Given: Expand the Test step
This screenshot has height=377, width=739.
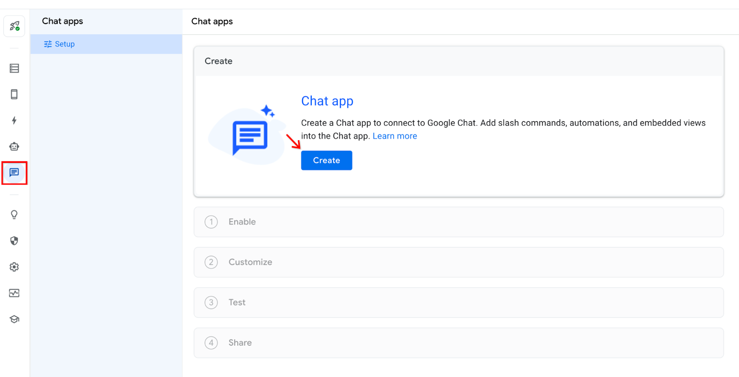Looking at the screenshot, I should coord(458,303).
